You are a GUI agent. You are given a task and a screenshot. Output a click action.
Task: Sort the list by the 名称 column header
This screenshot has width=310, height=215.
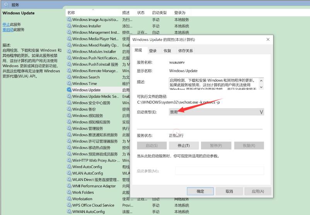pos(72,13)
